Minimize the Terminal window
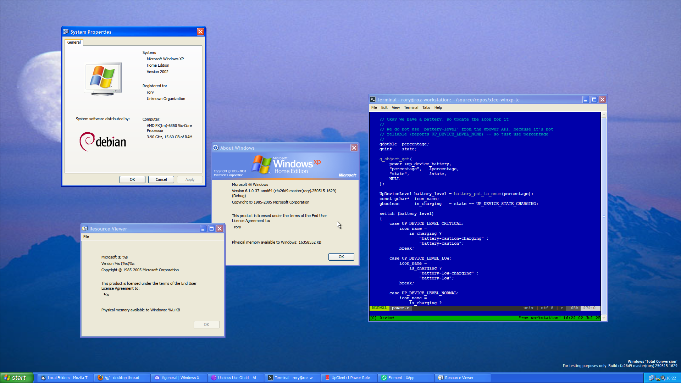This screenshot has height=383, width=681. click(x=586, y=100)
